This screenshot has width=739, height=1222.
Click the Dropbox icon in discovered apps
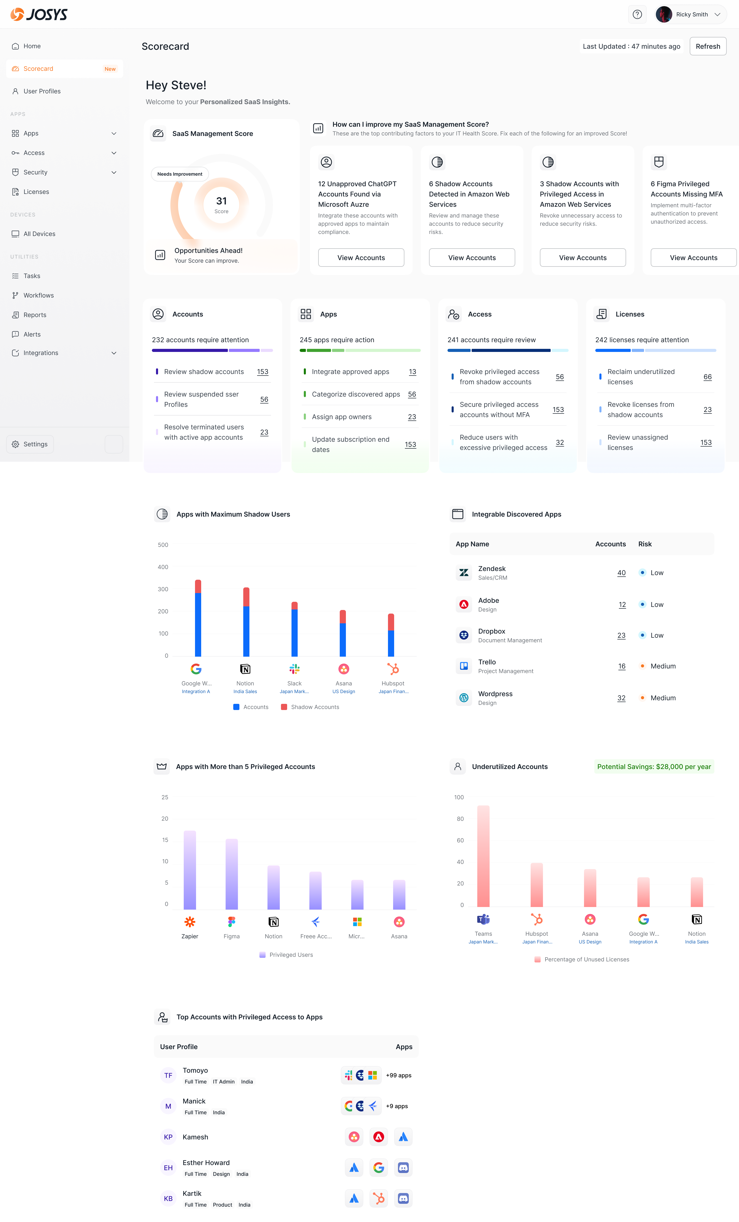(464, 635)
